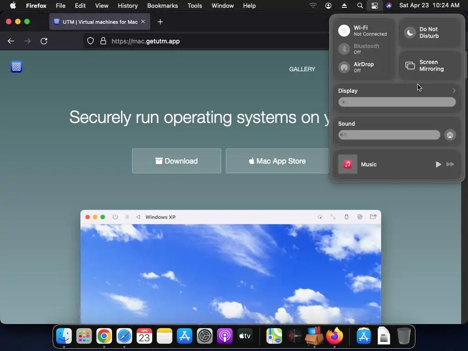Click the Firefox icon in the Dock
The width and height of the screenshot is (468, 351).
click(x=334, y=336)
